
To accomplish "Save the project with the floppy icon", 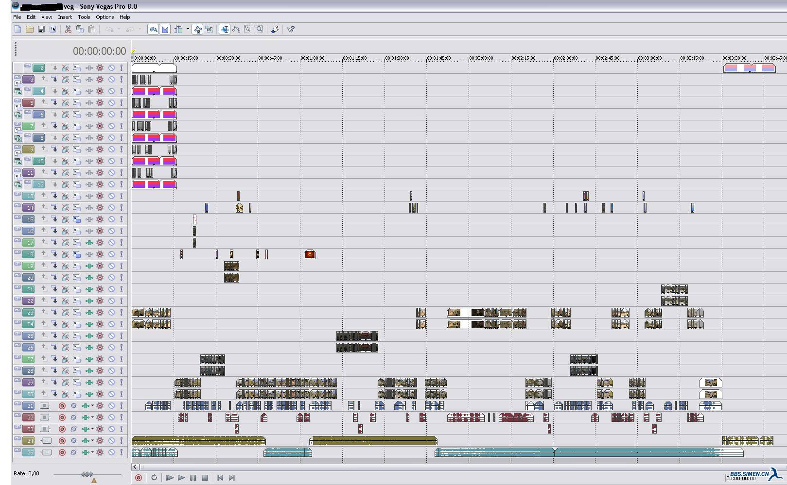I will [41, 29].
